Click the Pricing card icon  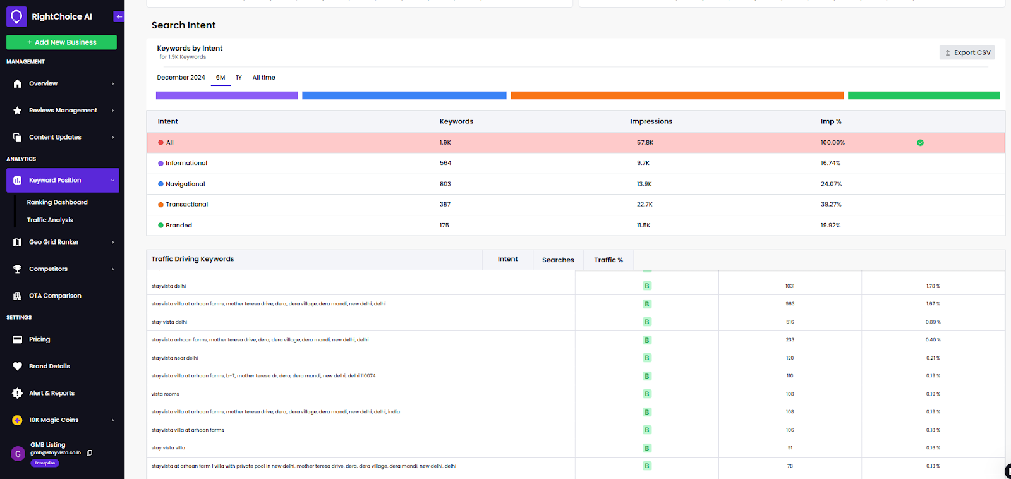tap(18, 339)
